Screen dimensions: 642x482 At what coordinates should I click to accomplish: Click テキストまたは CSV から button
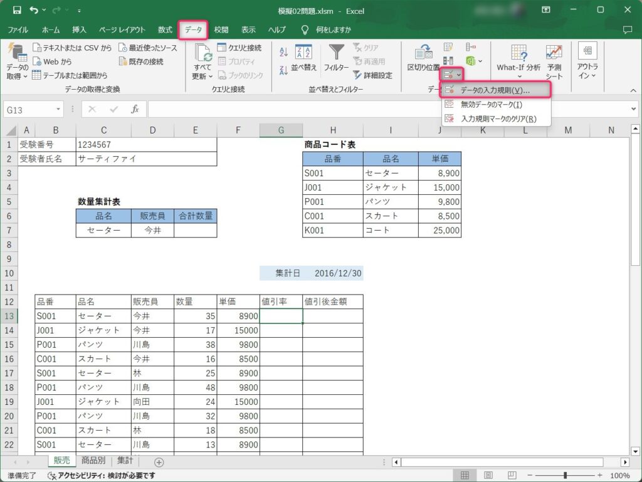(73, 48)
